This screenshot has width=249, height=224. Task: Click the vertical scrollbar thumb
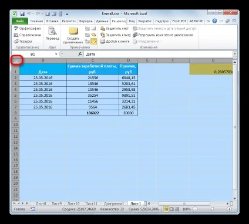235,127
